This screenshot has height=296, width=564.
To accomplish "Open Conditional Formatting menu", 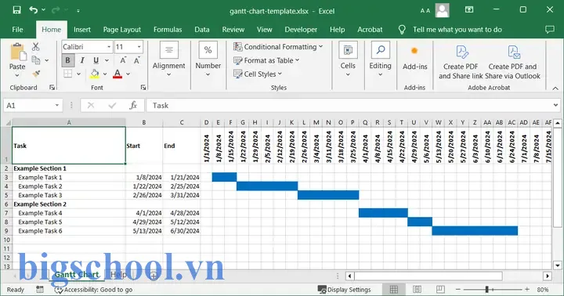I will click(x=278, y=47).
